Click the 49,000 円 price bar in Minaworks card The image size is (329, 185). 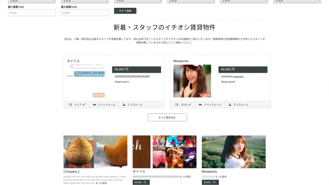pyautogui.click(x=243, y=70)
